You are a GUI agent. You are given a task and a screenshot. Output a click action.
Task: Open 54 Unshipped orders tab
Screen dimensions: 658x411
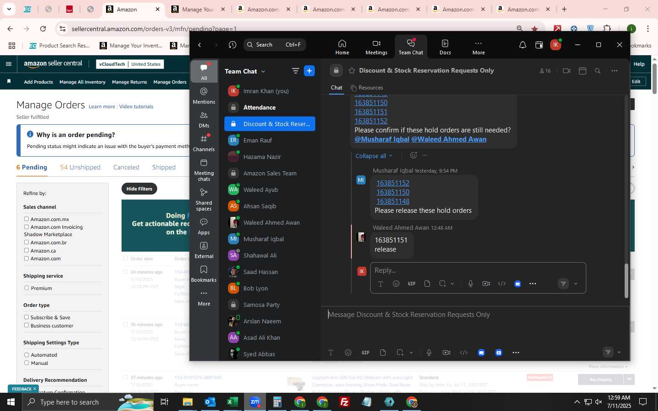pyautogui.click(x=80, y=167)
